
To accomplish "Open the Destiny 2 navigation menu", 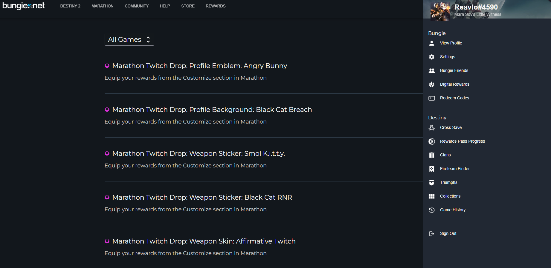I will coord(70,6).
